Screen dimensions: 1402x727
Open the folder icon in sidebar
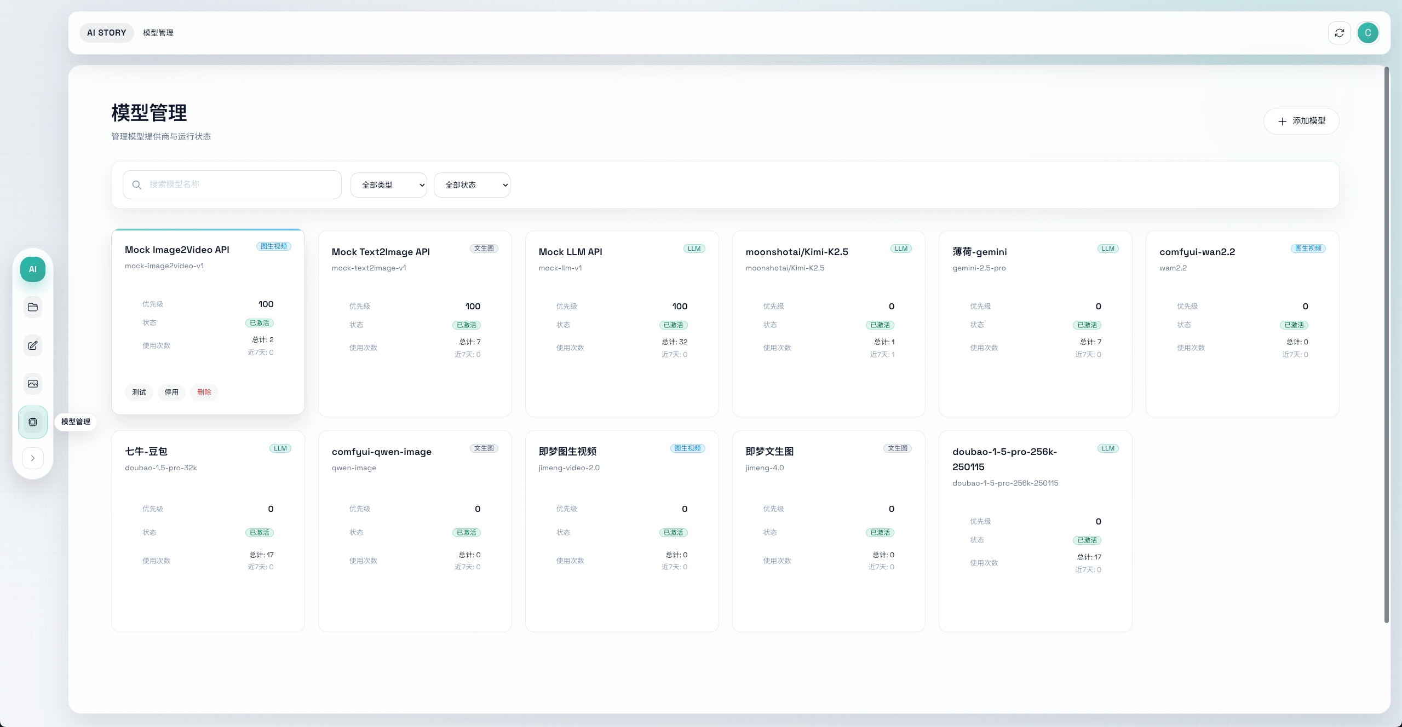tap(33, 307)
